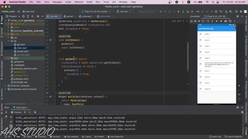The image size is (248, 139).
Task: Take emulator screenshot with camera icon
Action: point(226,21)
